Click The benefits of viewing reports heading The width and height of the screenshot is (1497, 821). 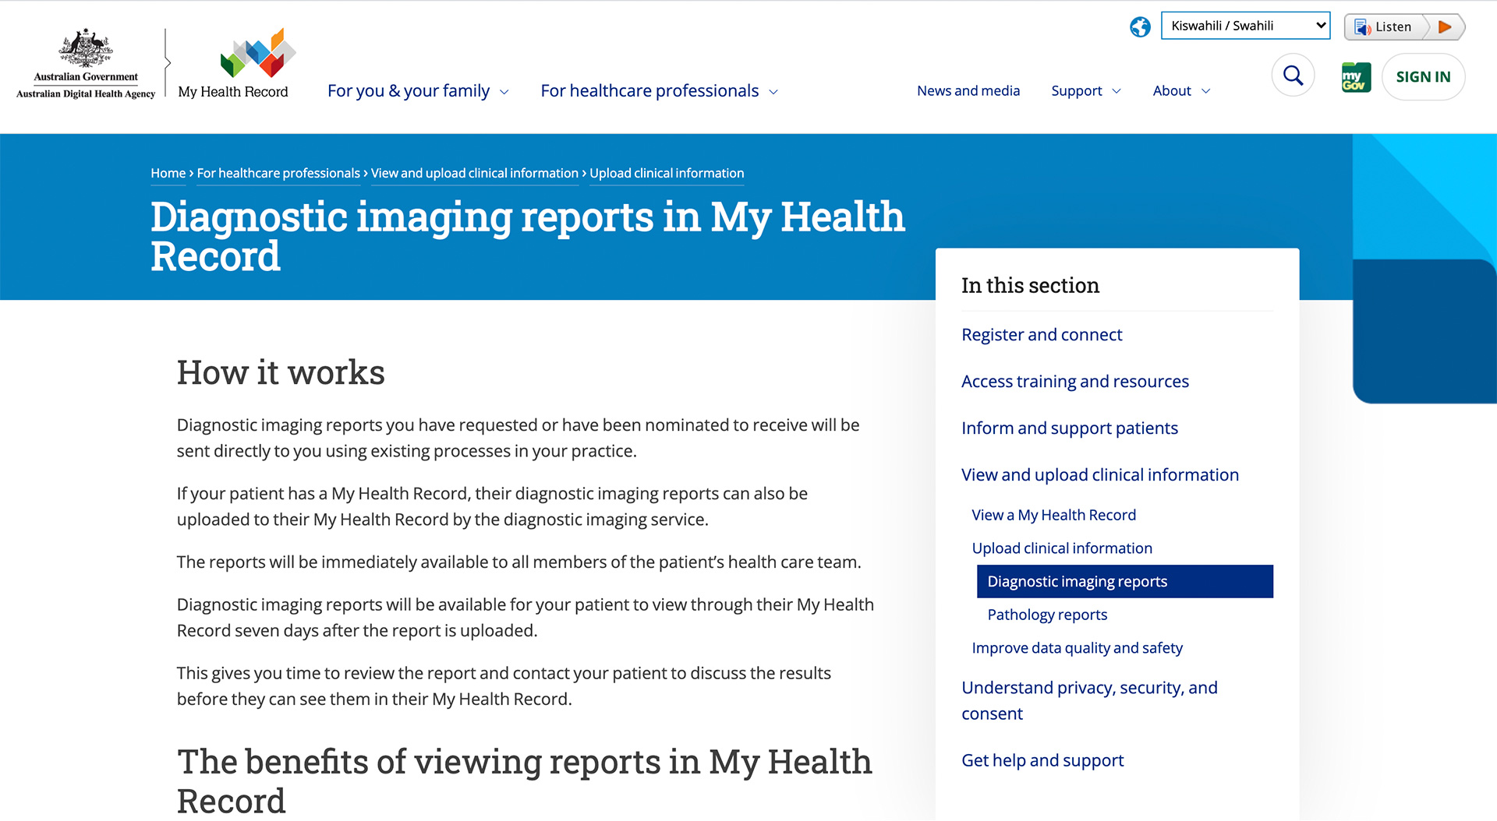524,780
